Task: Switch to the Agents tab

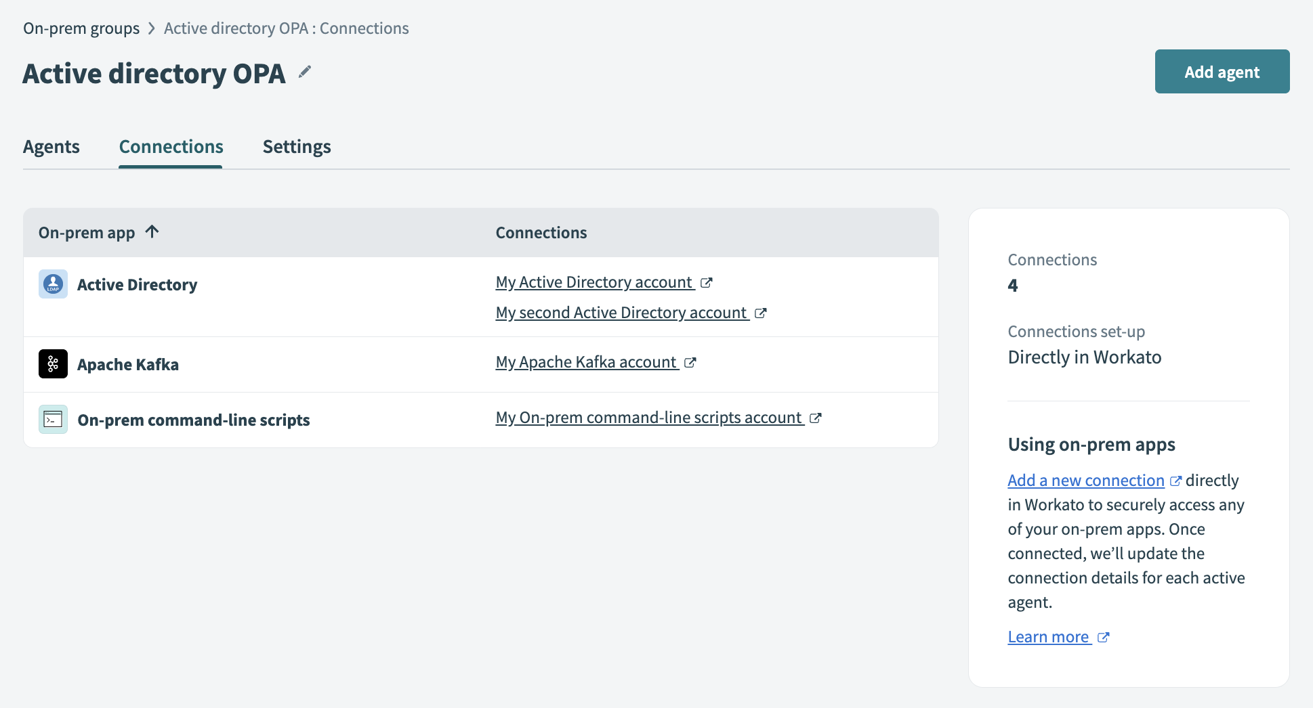Action: (51, 146)
